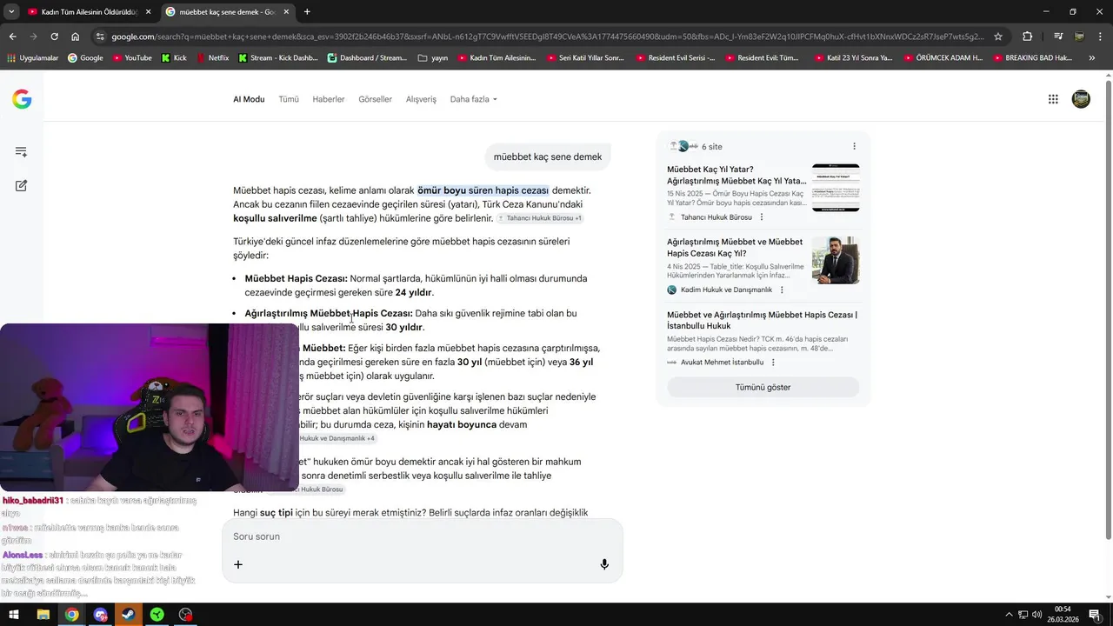
Task: Bookmark this page with the star icon
Action: pyautogui.click(x=998, y=37)
